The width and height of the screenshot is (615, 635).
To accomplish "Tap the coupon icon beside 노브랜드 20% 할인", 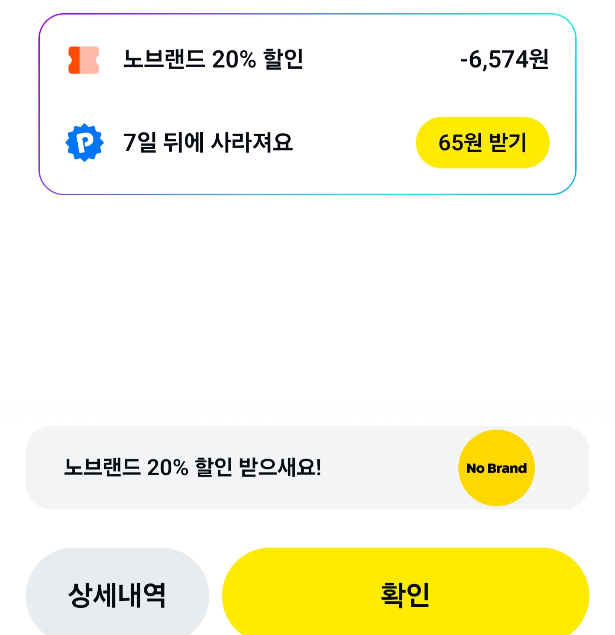I will pos(84,60).
